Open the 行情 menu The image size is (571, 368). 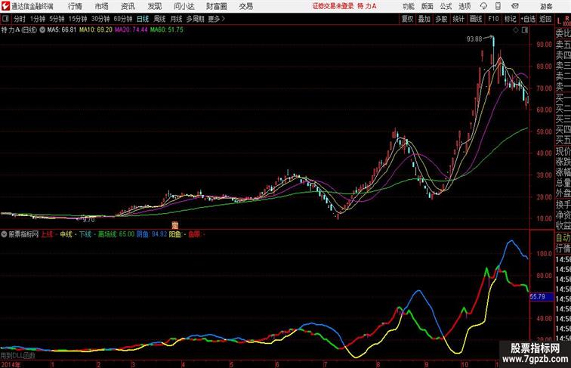point(75,6)
